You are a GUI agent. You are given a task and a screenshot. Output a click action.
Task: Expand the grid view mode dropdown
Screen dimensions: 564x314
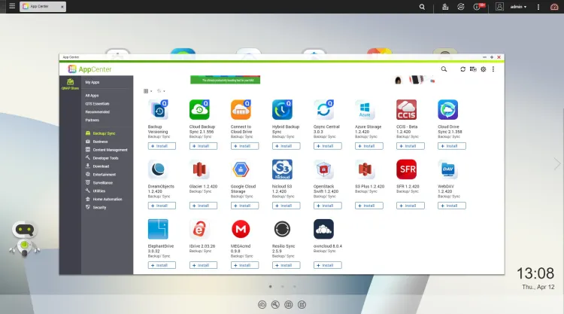pyautogui.click(x=147, y=91)
